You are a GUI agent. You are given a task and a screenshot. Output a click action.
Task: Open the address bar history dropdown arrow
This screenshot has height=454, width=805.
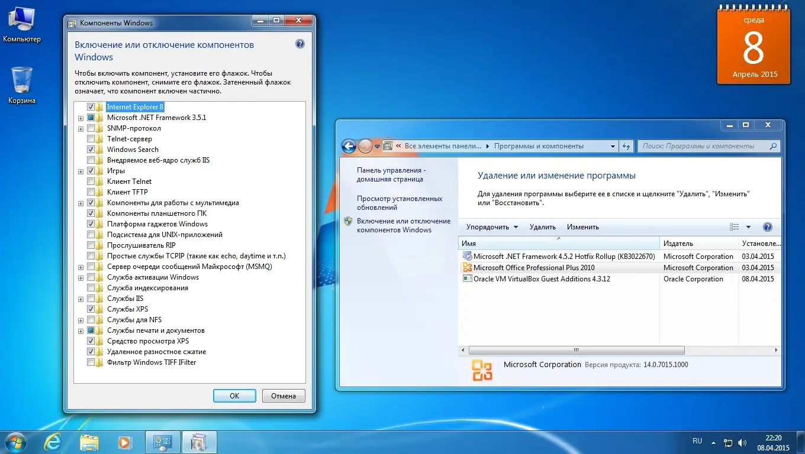pyautogui.click(x=613, y=146)
